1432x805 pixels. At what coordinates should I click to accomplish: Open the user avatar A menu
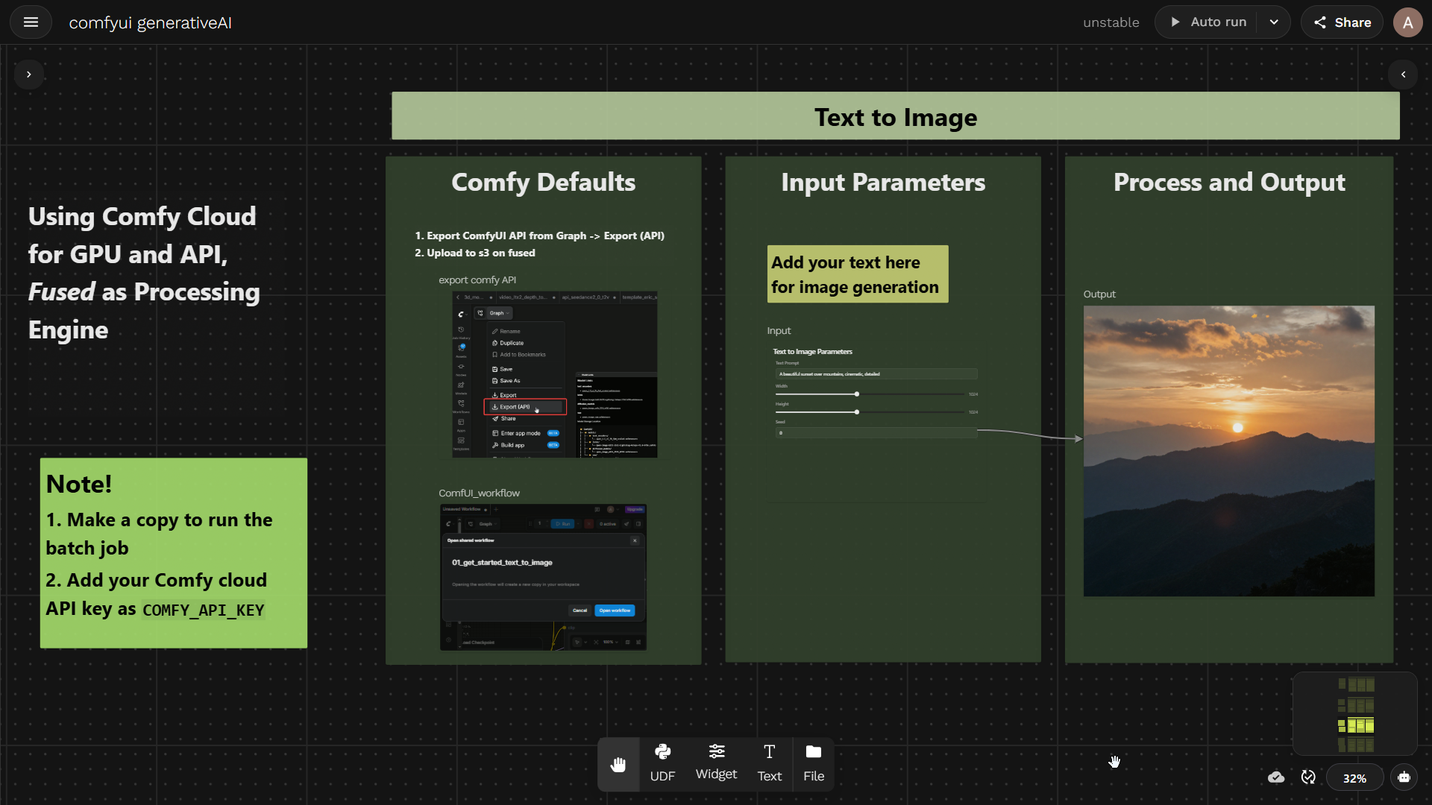[1407, 22]
